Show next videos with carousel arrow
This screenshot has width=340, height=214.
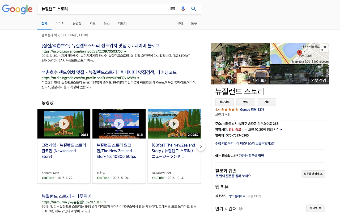(201, 146)
